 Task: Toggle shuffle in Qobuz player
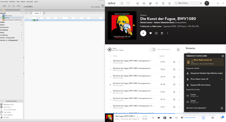[x=153, y=118]
